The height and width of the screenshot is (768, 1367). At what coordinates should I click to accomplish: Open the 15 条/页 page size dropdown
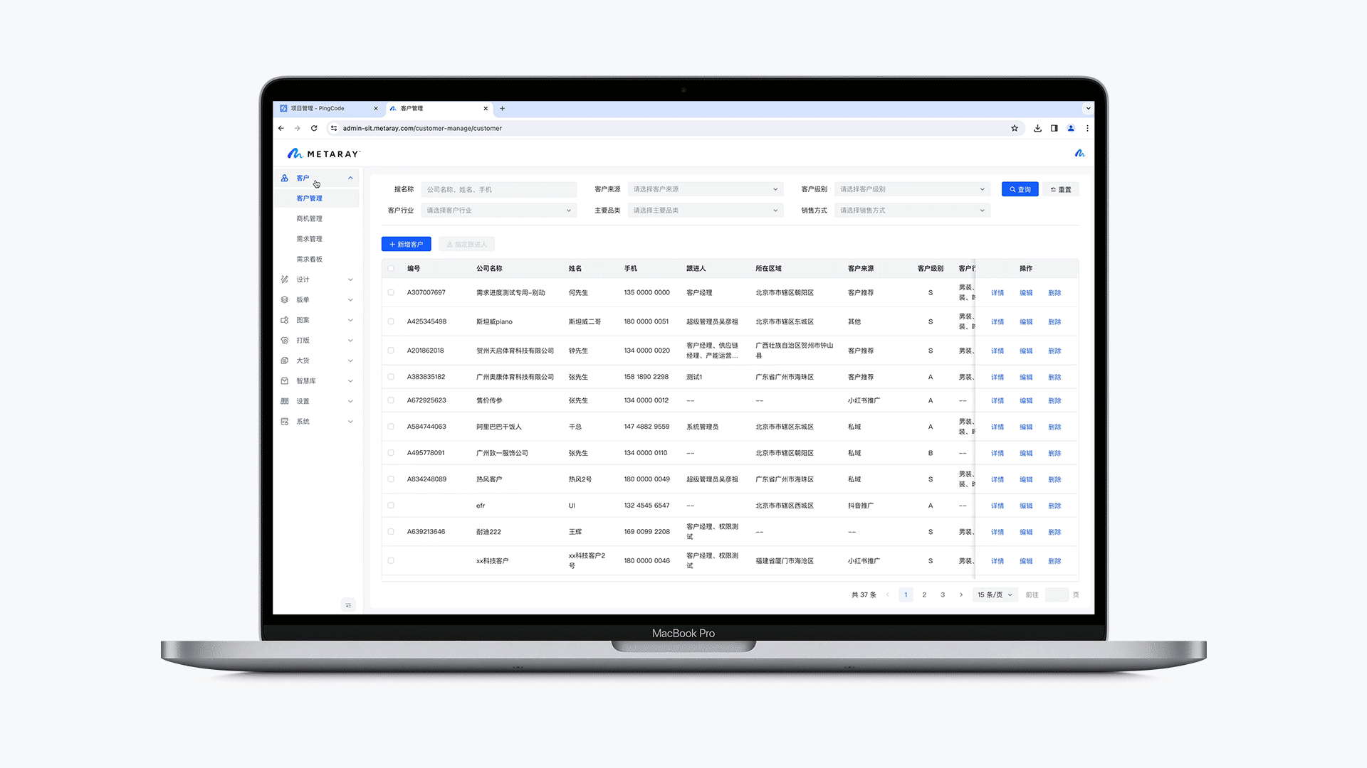tap(995, 594)
